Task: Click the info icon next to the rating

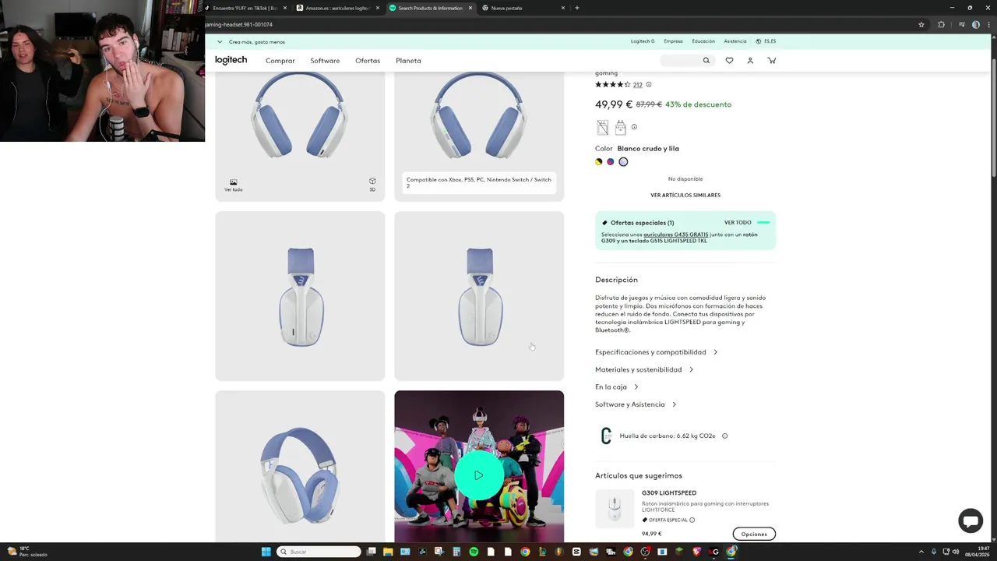Action: tap(649, 84)
